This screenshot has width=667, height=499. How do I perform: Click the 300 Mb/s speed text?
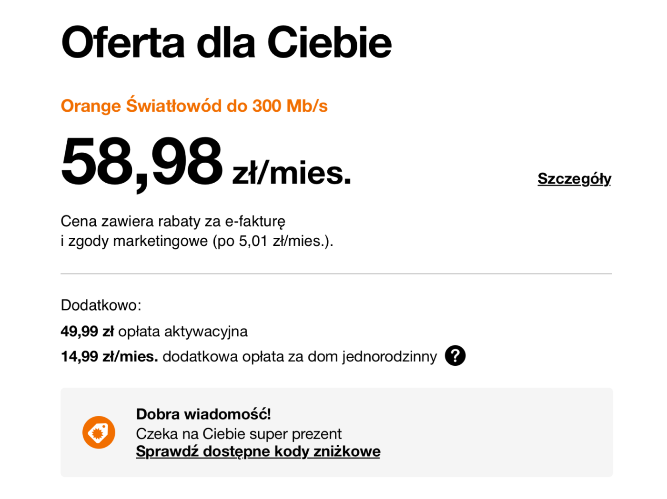click(290, 106)
